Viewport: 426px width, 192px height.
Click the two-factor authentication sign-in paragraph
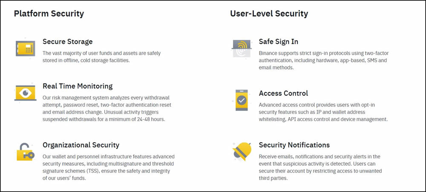[323, 60]
